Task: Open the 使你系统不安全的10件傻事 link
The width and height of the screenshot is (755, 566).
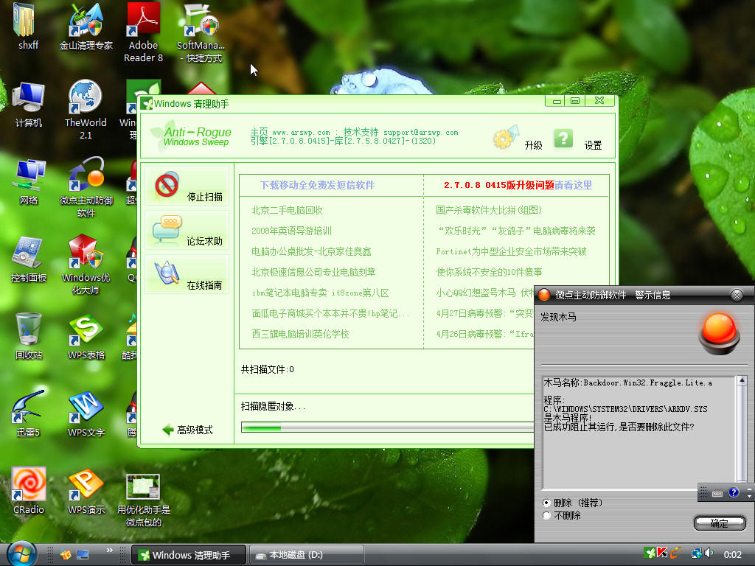Action: coord(489,273)
